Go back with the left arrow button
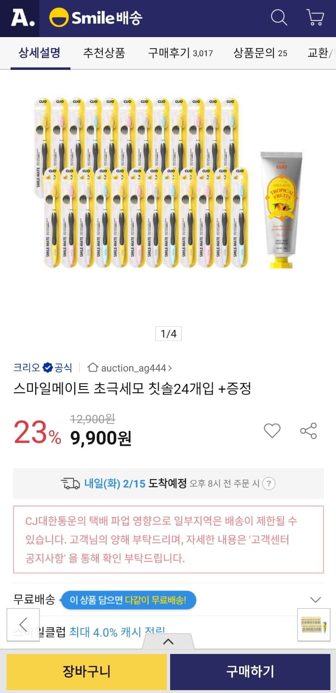The image size is (336, 693). (23, 624)
